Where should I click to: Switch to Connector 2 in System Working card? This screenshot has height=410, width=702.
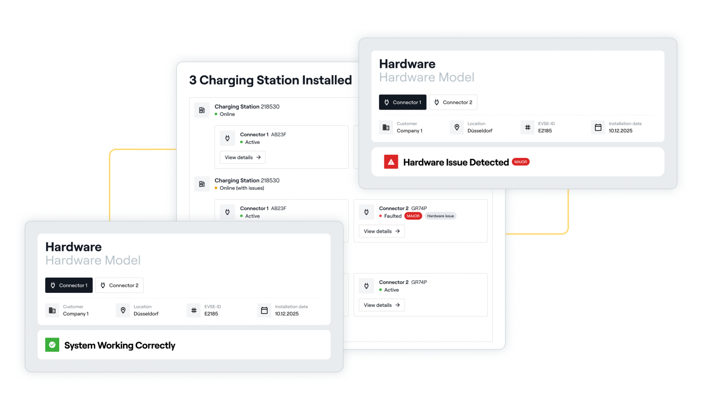119,285
